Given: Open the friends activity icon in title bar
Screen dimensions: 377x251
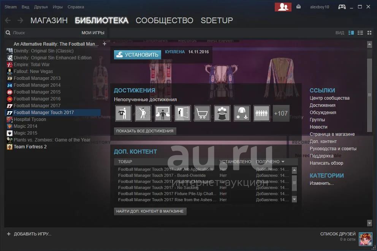Looking at the screenshot, I should [x=283, y=7].
